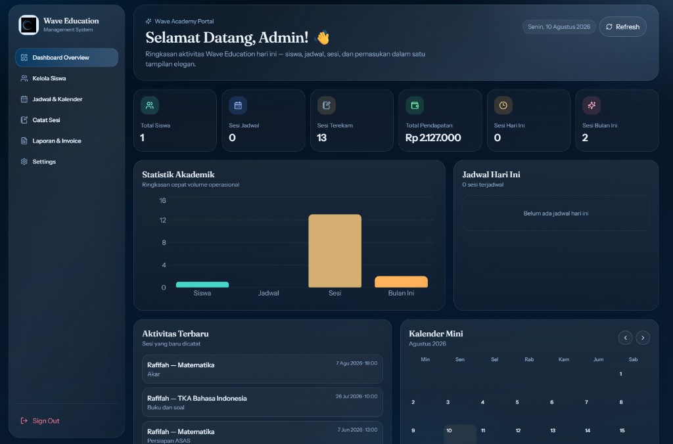
Task: Select day 12 in Kalender Mini
Action: [518, 430]
